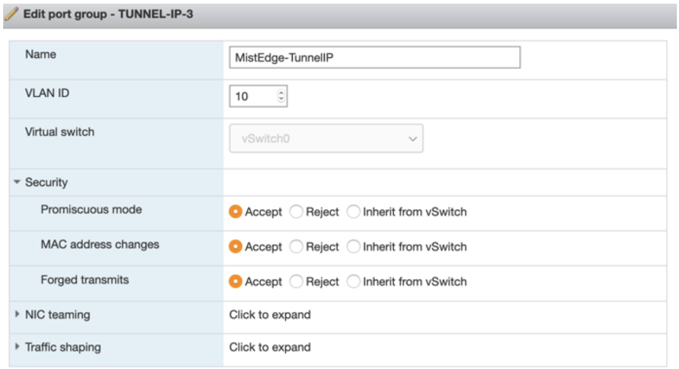This screenshot has height=369, width=679.
Task: Expand the NIC teaming section
Action: (x=17, y=315)
